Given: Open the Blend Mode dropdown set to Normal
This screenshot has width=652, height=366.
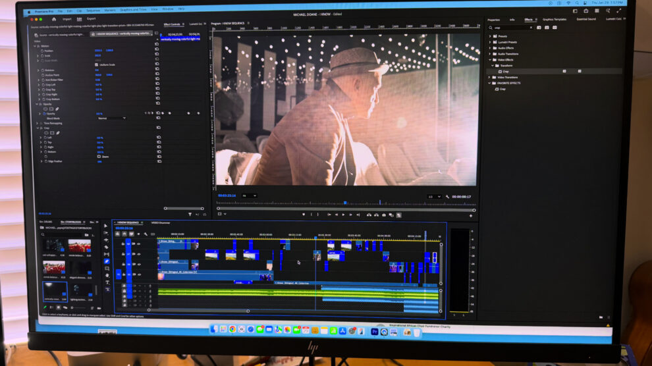Looking at the screenshot, I should pyautogui.click(x=111, y=118).
